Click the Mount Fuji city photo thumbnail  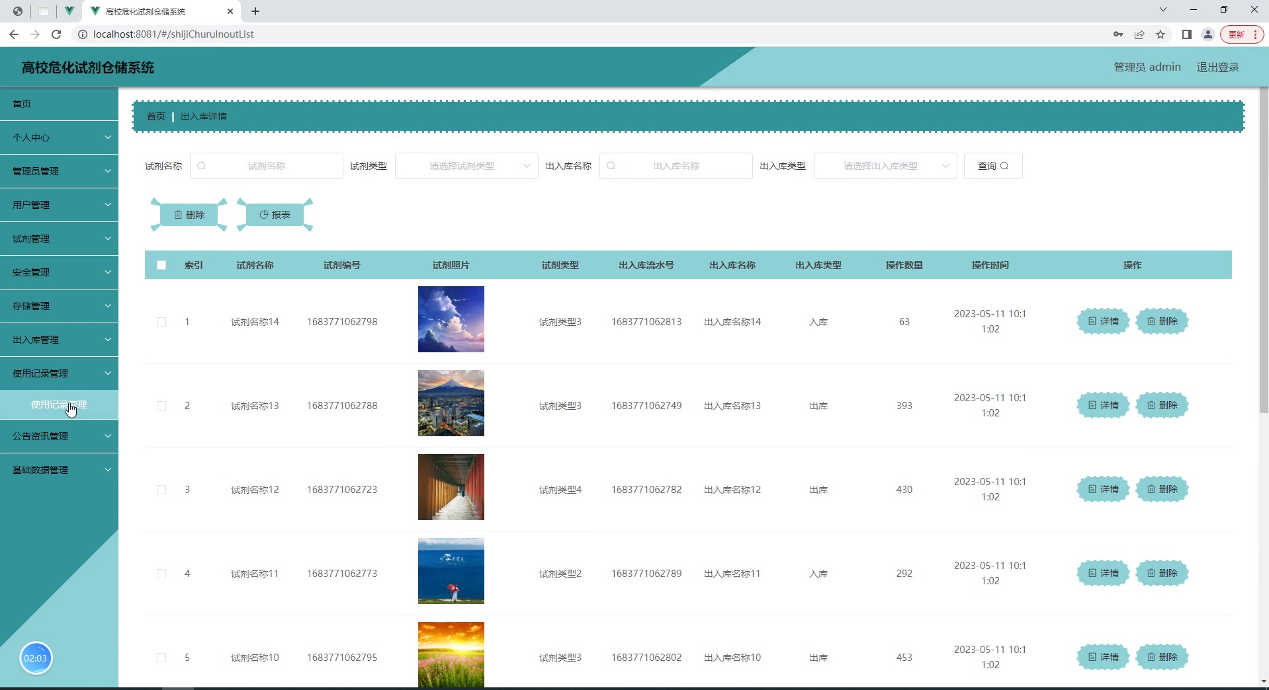pyautogui.click(x=451, y=403)
